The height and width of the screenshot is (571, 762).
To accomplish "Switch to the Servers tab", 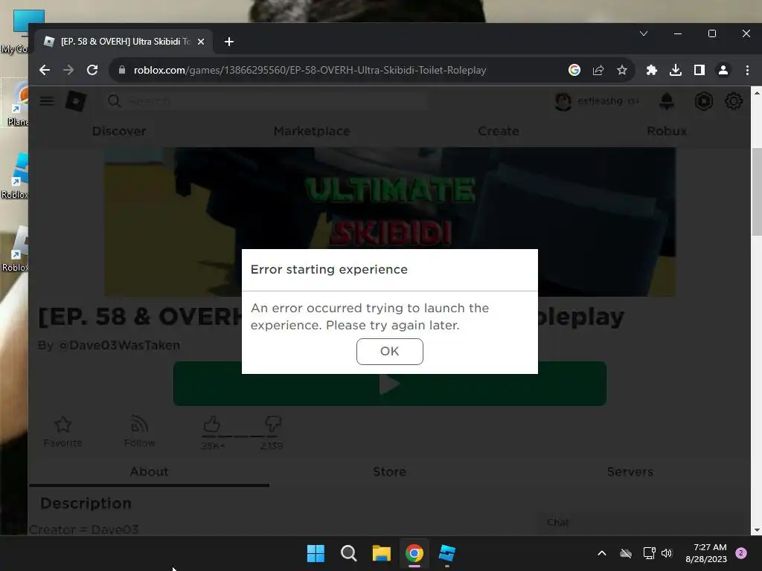I will pos(630,472).
